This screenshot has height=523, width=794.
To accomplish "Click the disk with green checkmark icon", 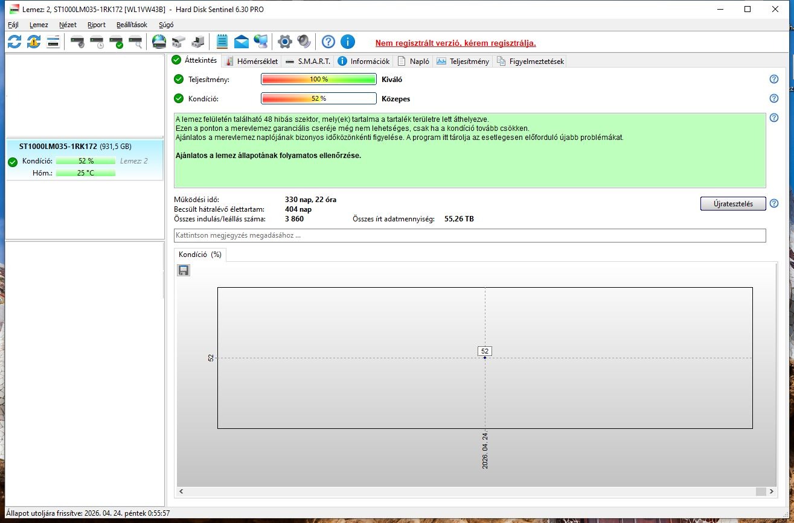I will (116, 42).
